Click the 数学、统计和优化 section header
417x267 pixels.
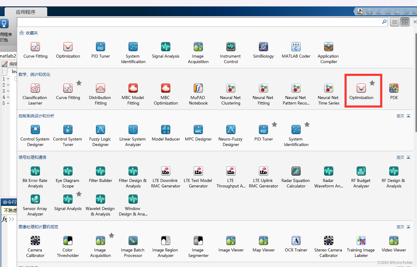pos(34,74)
